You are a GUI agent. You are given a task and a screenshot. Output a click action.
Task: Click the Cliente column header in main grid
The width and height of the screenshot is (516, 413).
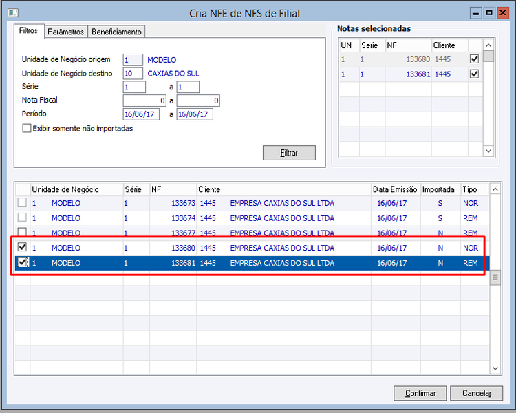click(x=283, y=189)
